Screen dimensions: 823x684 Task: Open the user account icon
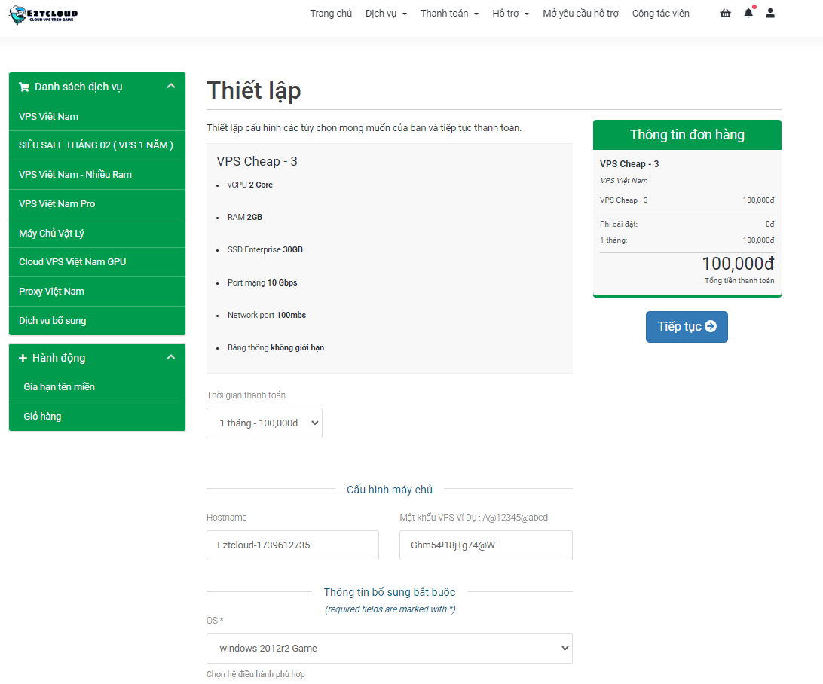coord(769,14)
